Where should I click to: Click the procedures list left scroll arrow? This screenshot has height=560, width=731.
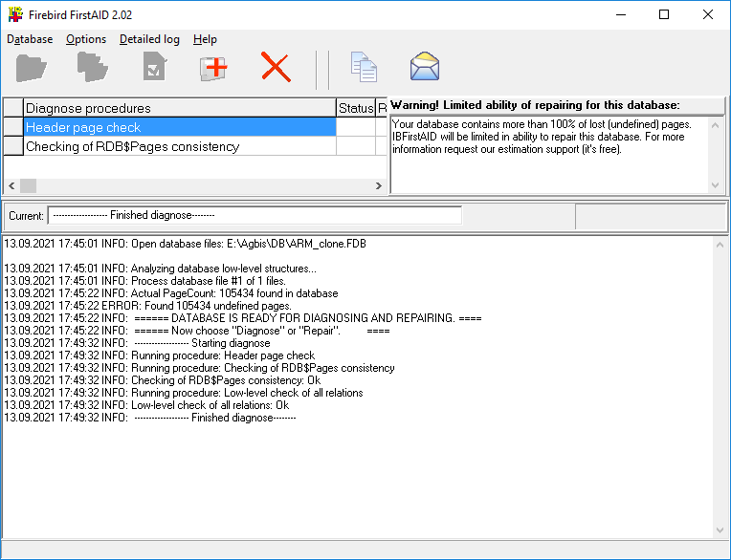[11, 185]
